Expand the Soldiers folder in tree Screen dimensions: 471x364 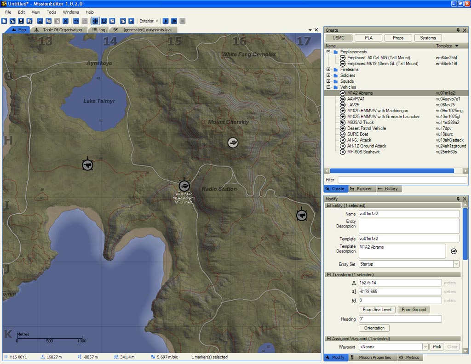[328, 75]
